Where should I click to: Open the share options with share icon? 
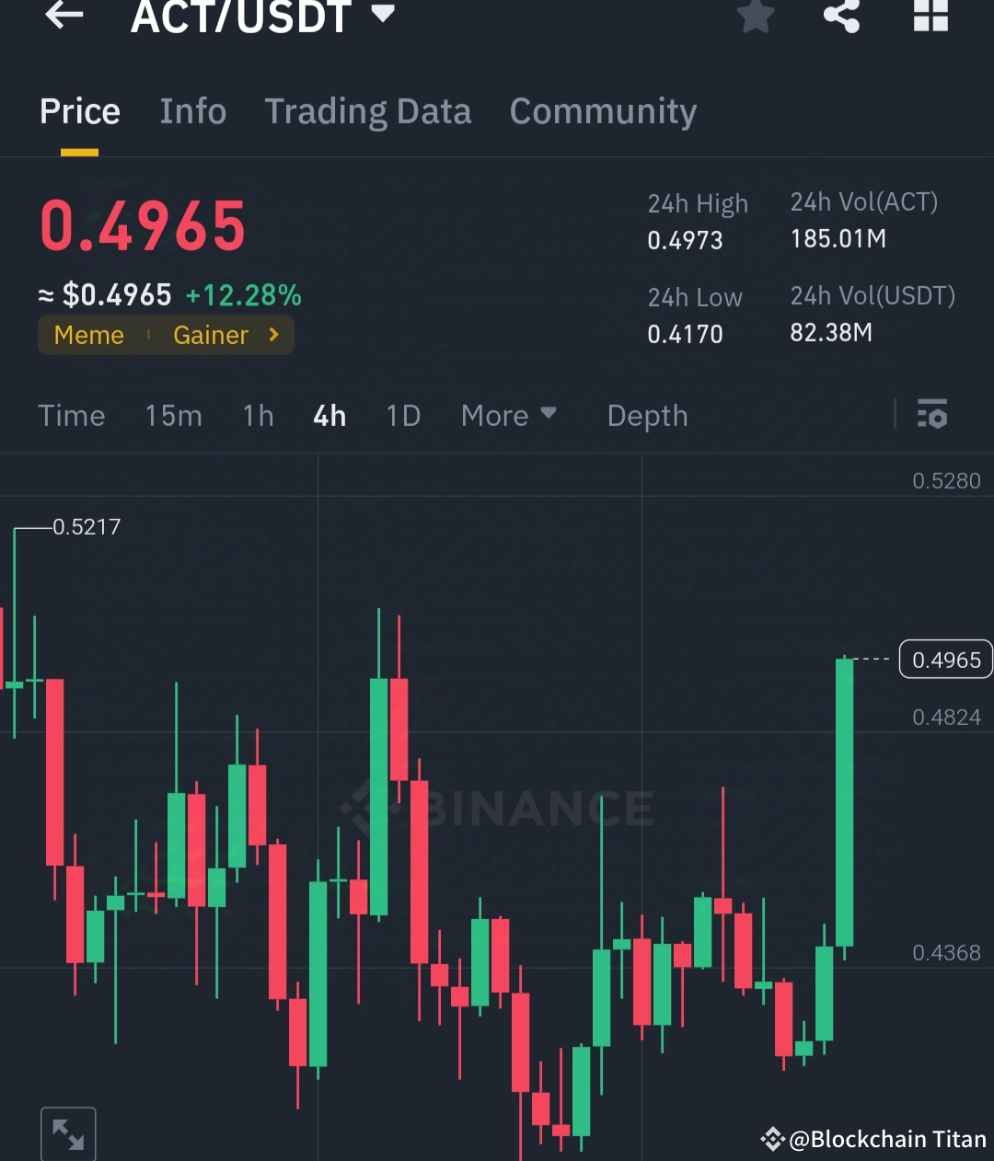pos(841,15)
